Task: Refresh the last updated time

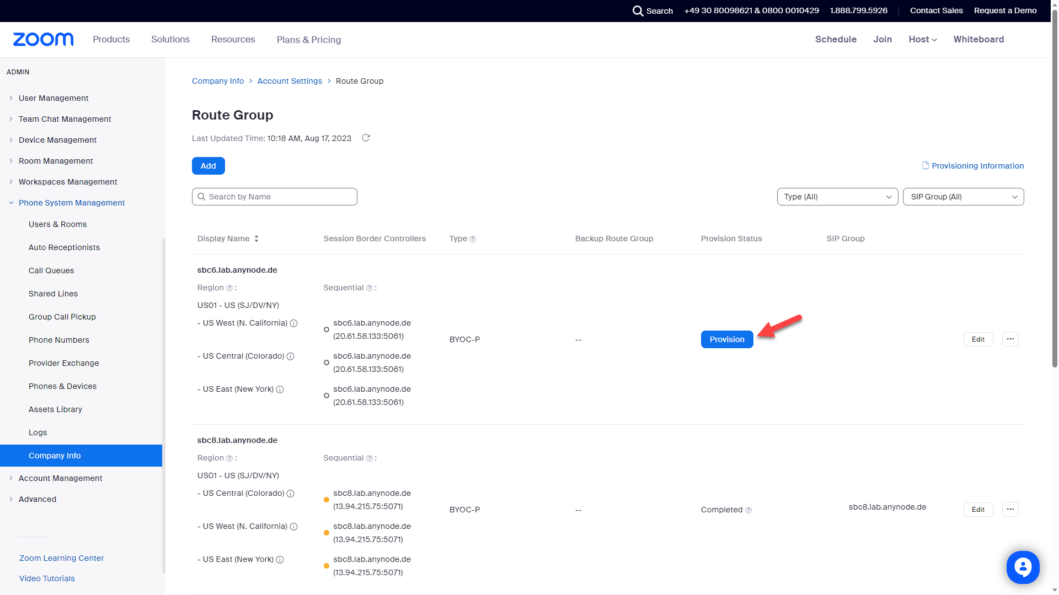Action: pyautogui.click(x=366, y=138)
